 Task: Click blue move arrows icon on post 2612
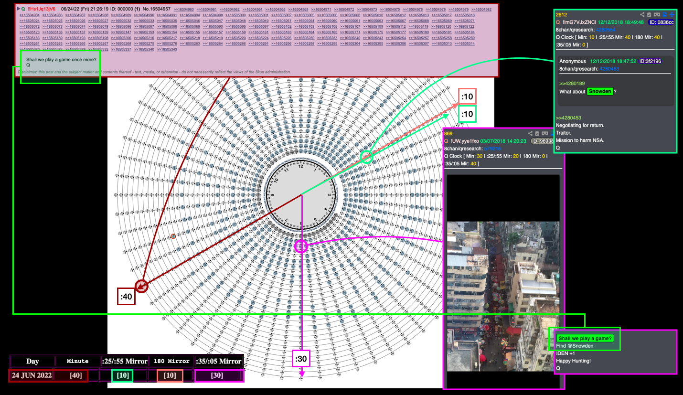point(672,15)
